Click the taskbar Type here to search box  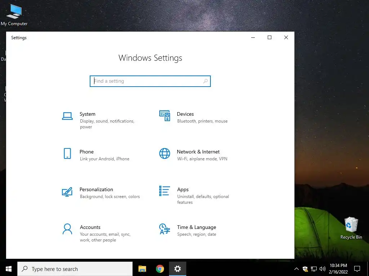(75, 269)
